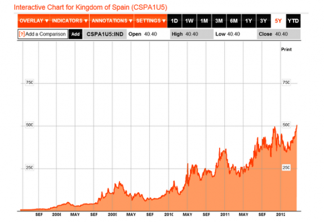Open the ANNOTATIONS dropdown menu
324x222 pixels.
click(x=112, y=21)
